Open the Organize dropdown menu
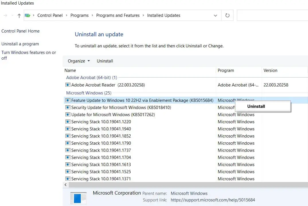308x206 pixels. click(79, 61)
